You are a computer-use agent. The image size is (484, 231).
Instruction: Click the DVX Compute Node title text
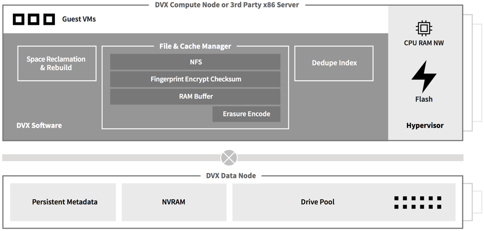click(227, 5)
